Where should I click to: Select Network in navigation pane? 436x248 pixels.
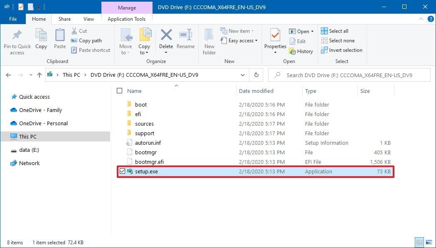point(29,163)
